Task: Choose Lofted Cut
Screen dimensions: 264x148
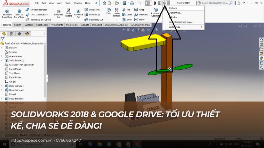Action: tap(92, 15)
